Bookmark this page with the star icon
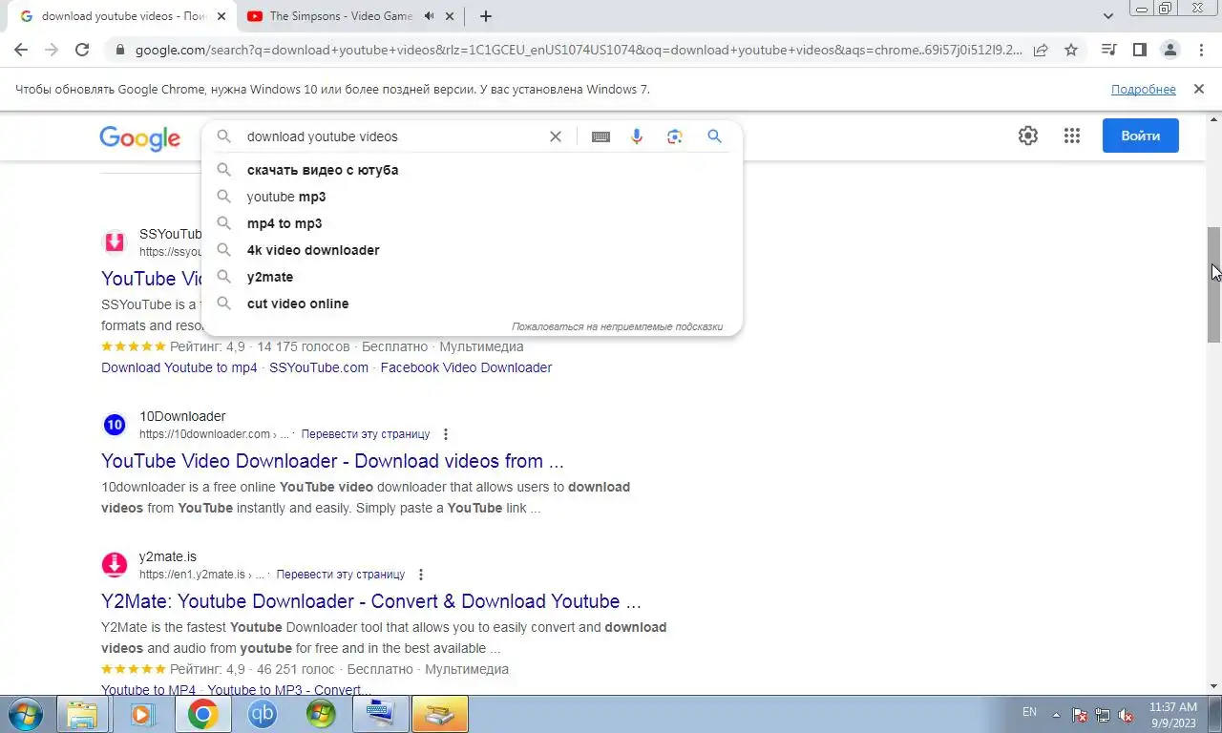This screenshot has height=733, width=1222. coord(1071,50)
